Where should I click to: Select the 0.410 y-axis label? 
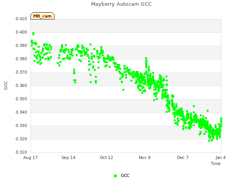pyautogui.click(x=21, y=19)
